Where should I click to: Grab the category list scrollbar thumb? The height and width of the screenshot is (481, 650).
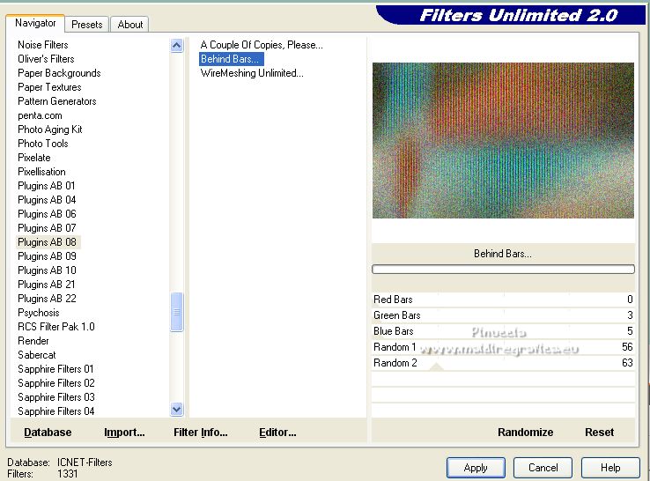[x=177, y=312]
